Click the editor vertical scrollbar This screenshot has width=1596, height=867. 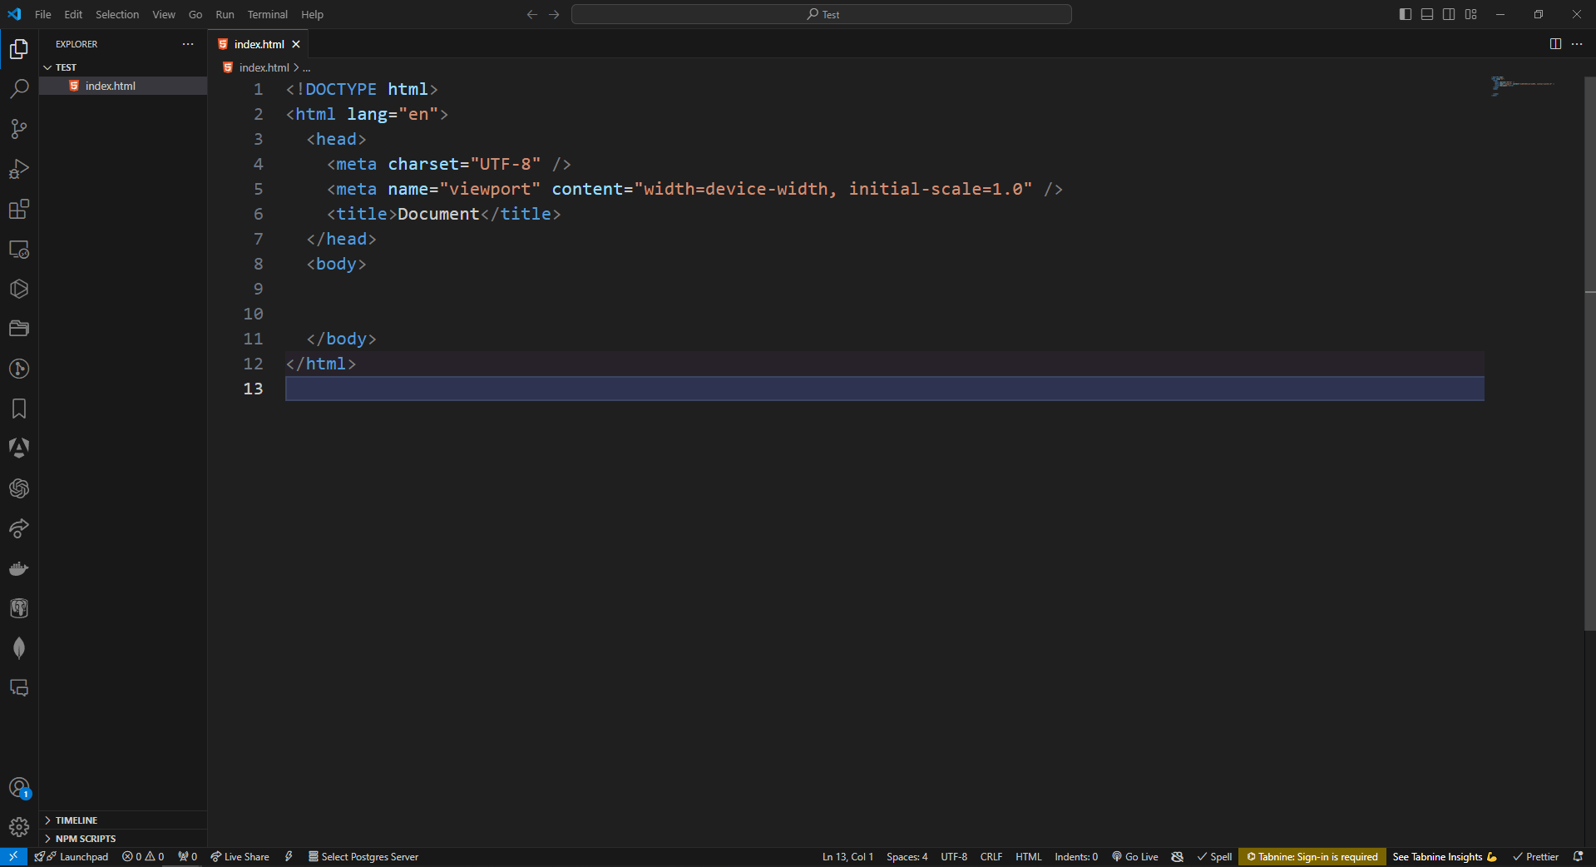[x=1589, y=354]
